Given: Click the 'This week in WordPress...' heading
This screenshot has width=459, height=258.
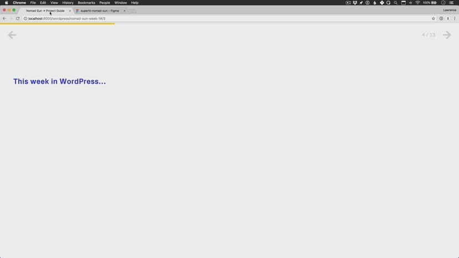Looking at the screenshot, I should click(x=59, y=81).
